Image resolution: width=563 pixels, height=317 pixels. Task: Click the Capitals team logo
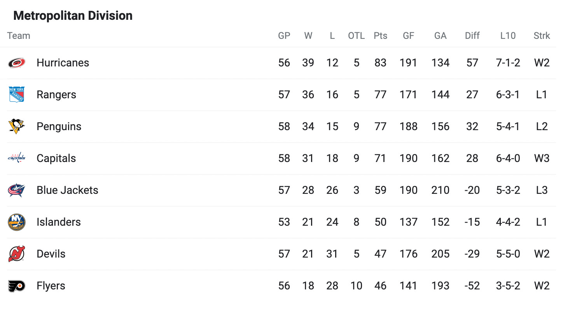point(17,158)
